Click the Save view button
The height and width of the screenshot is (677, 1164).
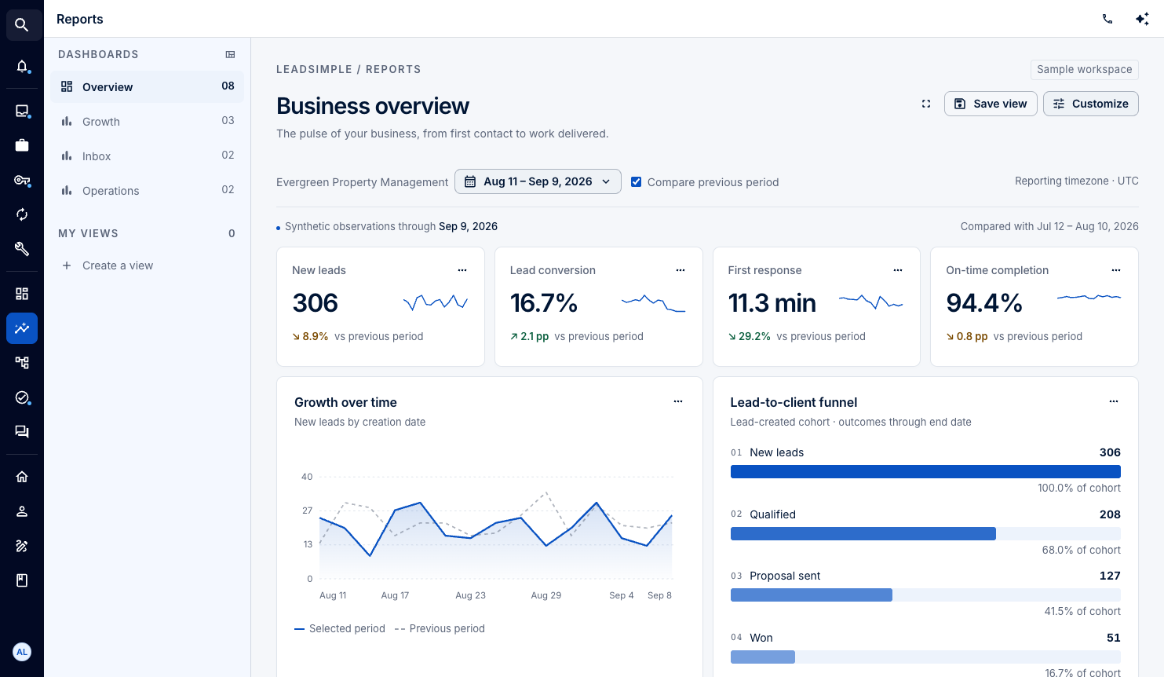(x=991, y=104)
